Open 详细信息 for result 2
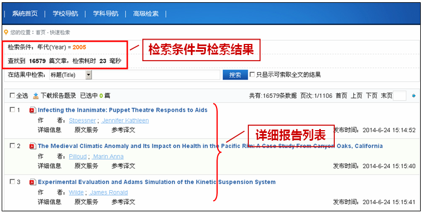Image resolution: width=423 pixels, height=213 pixels. pos(49,166)
